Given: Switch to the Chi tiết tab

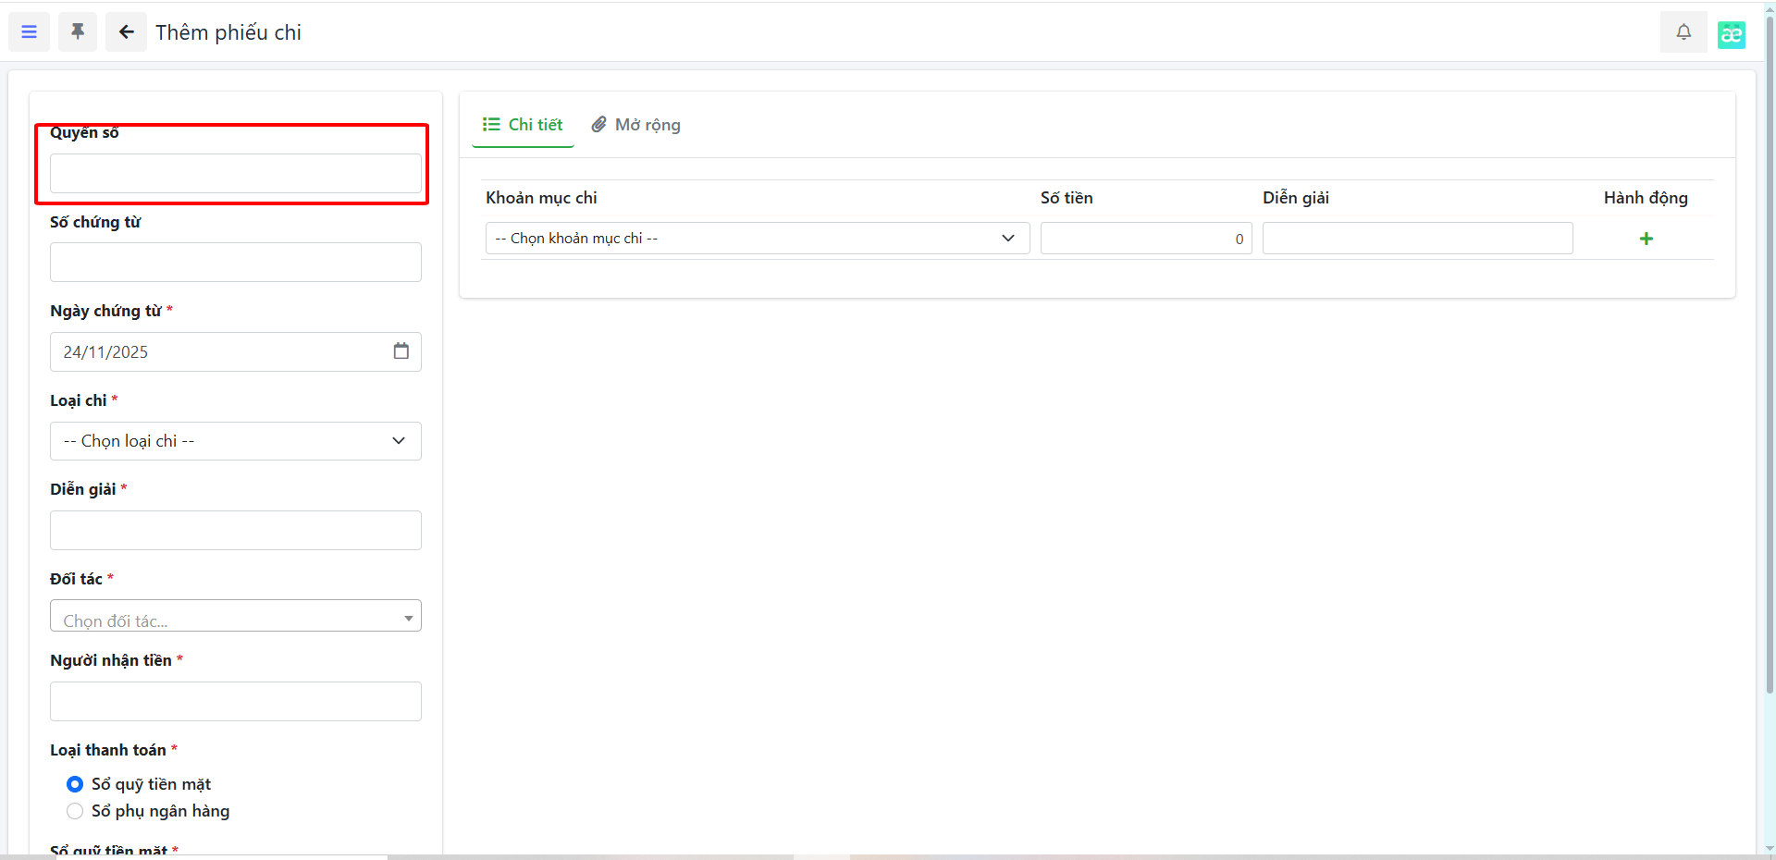Looking at the screenshot, I should point(523,125).
